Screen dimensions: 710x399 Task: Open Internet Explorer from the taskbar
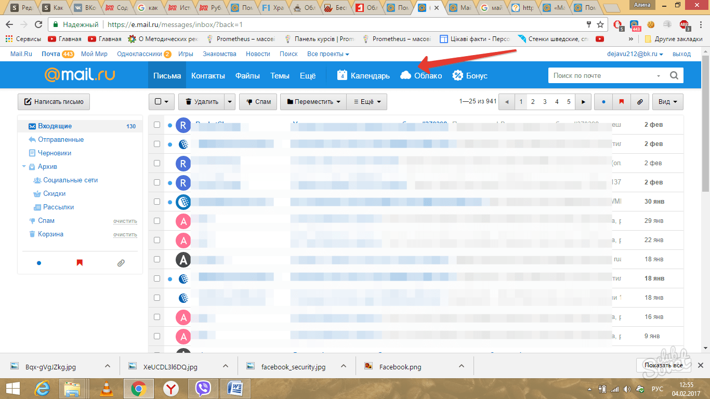click(x=42, y=388)
